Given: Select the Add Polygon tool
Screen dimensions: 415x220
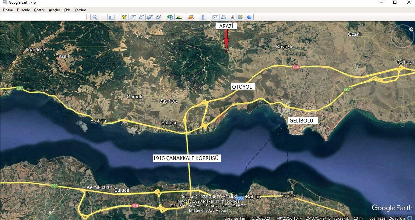Looking at the screenshot, I should pyautogui.click(x=132, y=17).
